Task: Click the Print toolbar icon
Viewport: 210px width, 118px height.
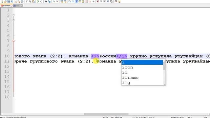Action: (22, 1)
